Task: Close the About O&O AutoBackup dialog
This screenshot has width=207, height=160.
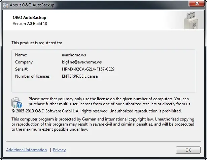Action: [197, 3]
